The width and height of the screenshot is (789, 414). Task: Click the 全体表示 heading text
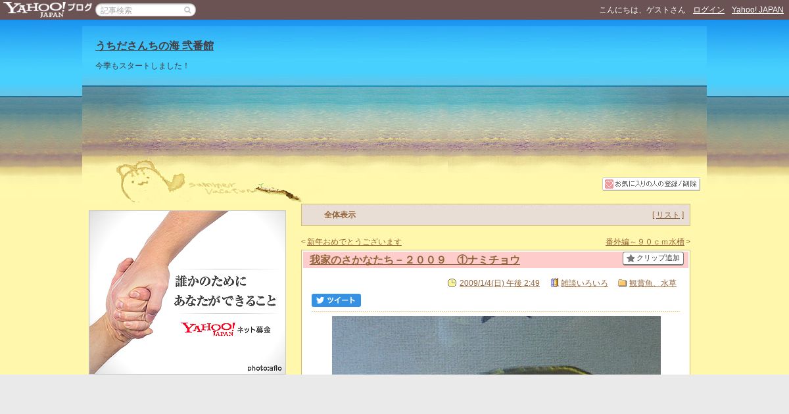click(340, 215)
